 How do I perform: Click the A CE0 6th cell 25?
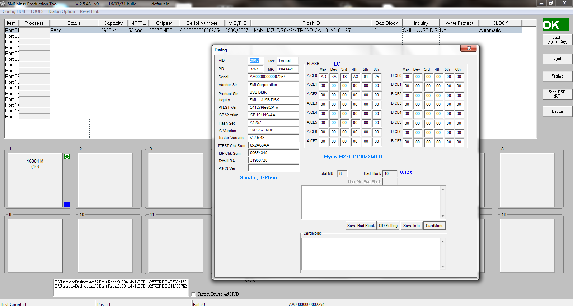[377, 77]
